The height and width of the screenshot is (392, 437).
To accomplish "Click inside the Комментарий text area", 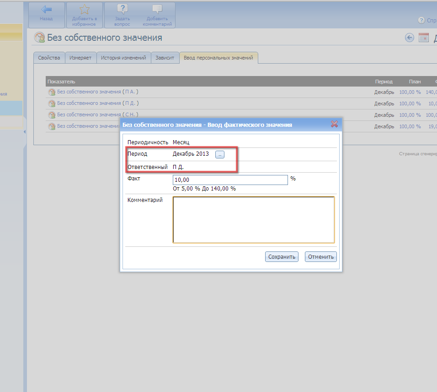I will coord(253,220).
